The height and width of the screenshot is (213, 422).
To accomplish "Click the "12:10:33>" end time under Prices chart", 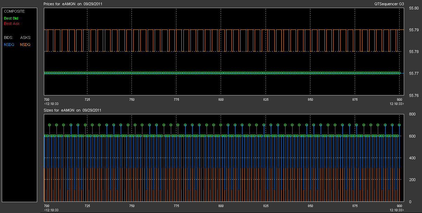I will 397,104.
